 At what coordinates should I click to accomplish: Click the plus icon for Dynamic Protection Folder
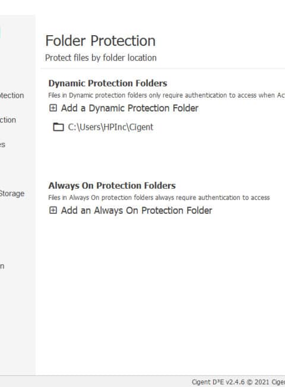(53, 108)
